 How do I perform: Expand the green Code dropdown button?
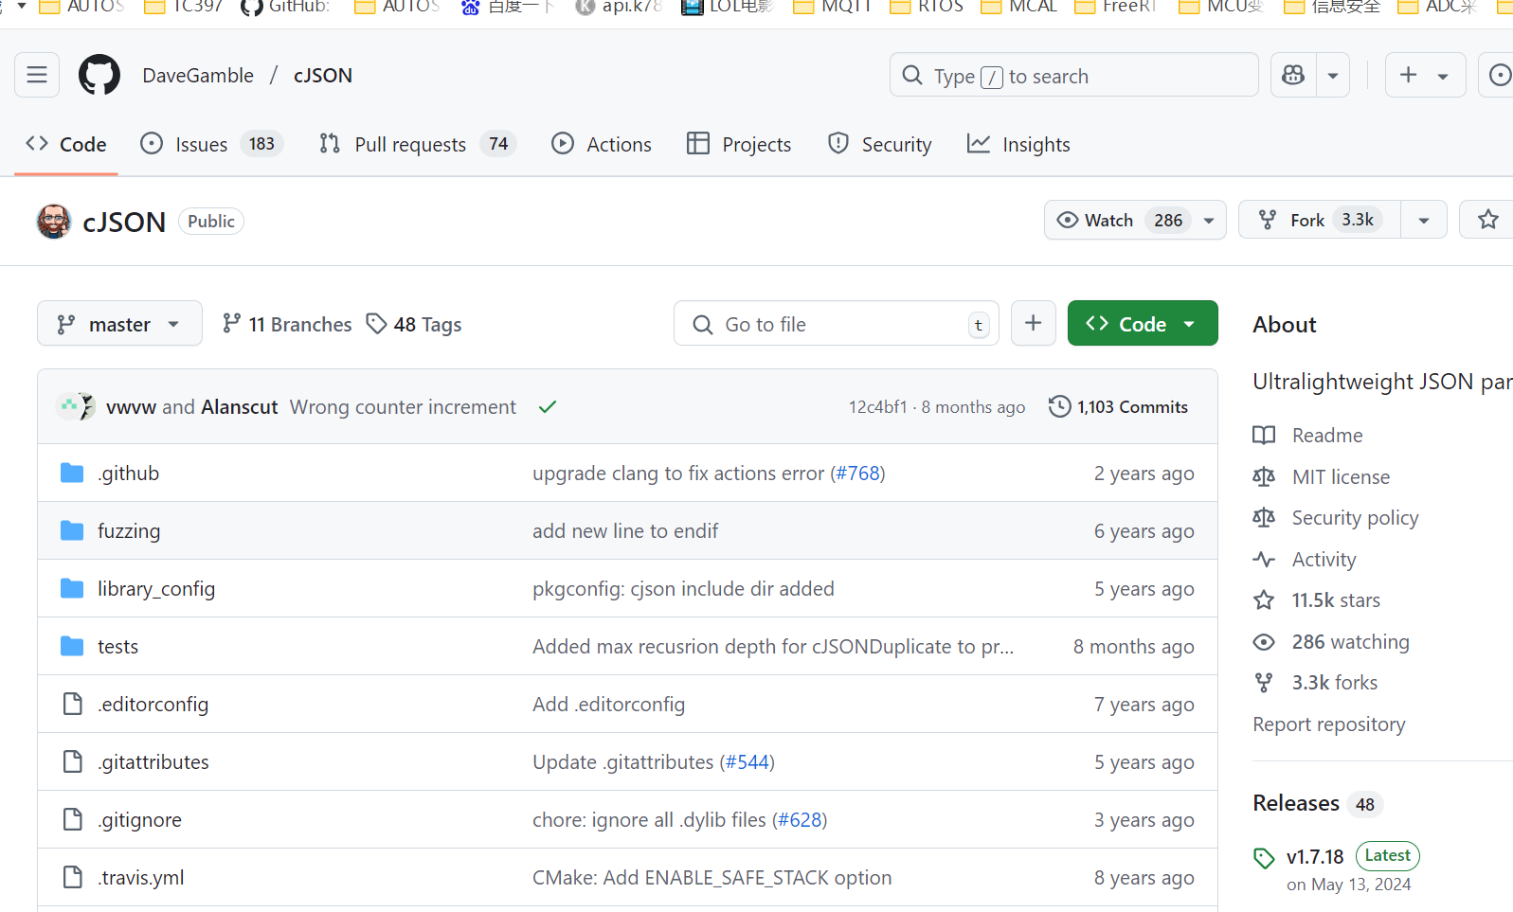[x=1142, y=324]
